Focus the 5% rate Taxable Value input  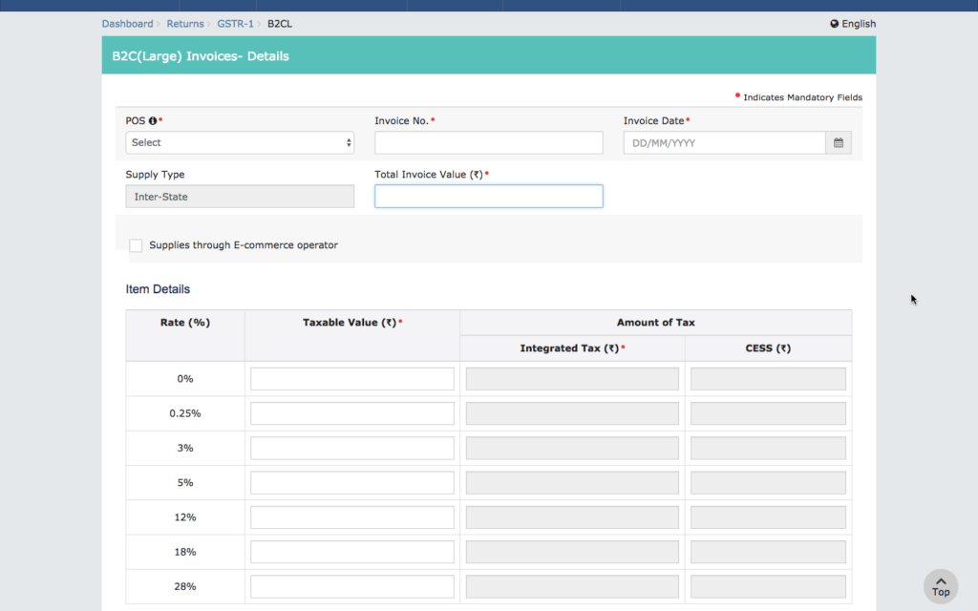pos(351,482)
